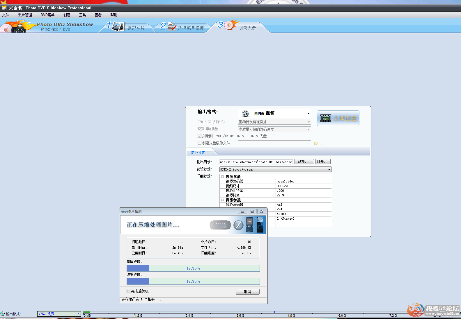Open the 视频编码质量 dropdown

pyautogui.click(x=274, y=129)
